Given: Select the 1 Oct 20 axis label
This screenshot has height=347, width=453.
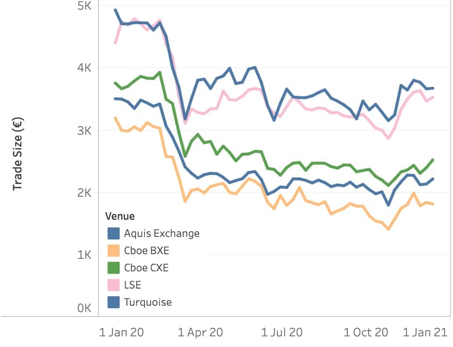Looking at the screenshot, I should 366,332.
